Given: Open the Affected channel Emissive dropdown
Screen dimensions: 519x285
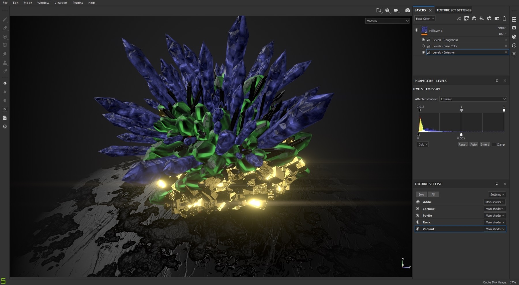Looking at the screenshot, I should pyautogui.click(x=473, y=99).
